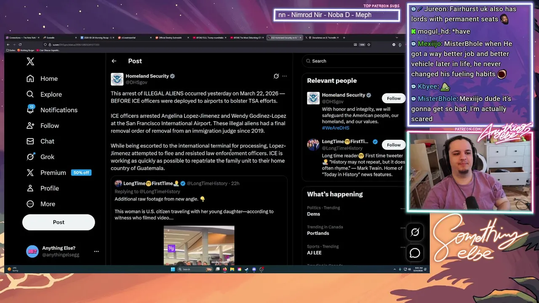539x303 pixels.
Task: Follow LongTimeFirstTime in Relevant people
Action: tap(394, 145)
